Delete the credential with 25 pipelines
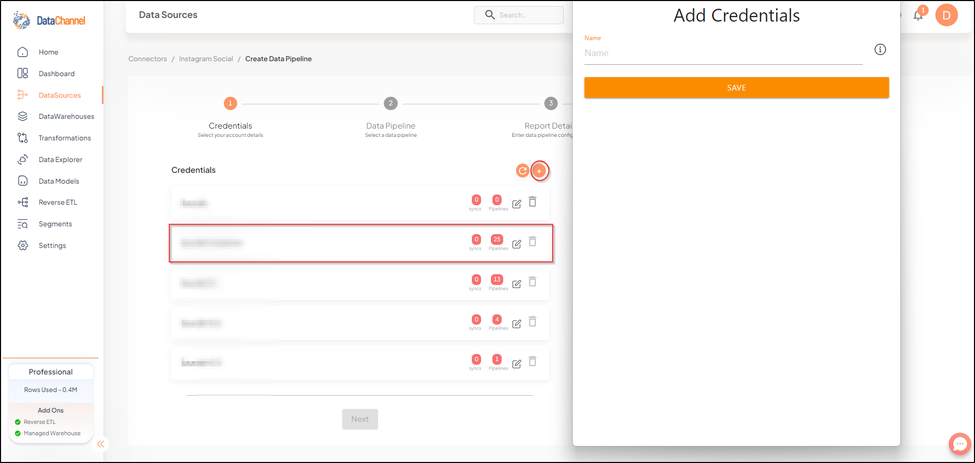Image resolution: width=975 pixels, height=463 pixels. [533, 242]
